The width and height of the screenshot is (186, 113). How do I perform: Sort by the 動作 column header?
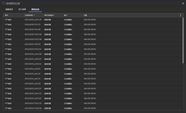pyautogui.click(x=66, y=15)
